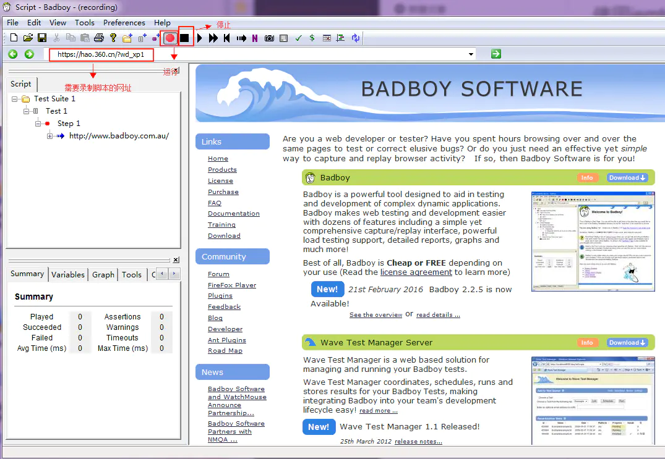Open the FireFox Player link
The width and height of the screenshot is (665, 459).
[232, 285]
